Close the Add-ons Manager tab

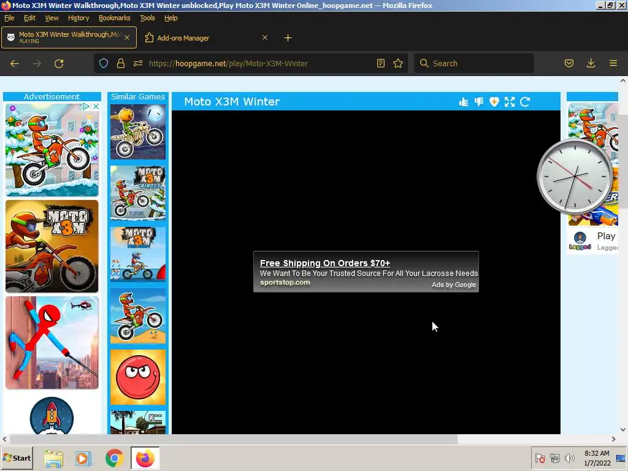coord(265,37)
